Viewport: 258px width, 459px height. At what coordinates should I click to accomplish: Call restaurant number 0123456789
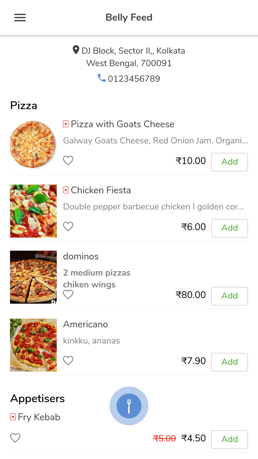click(134, 79)
